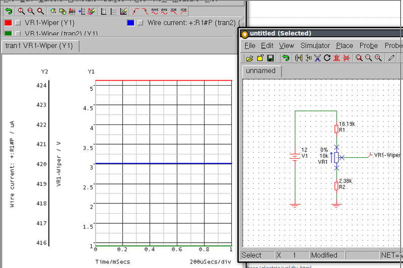Image resolution: width=403 pixels, height=268 pixels.
Task: Click the RMS measurement icon in graph toolbar
Action: (154, 11)
